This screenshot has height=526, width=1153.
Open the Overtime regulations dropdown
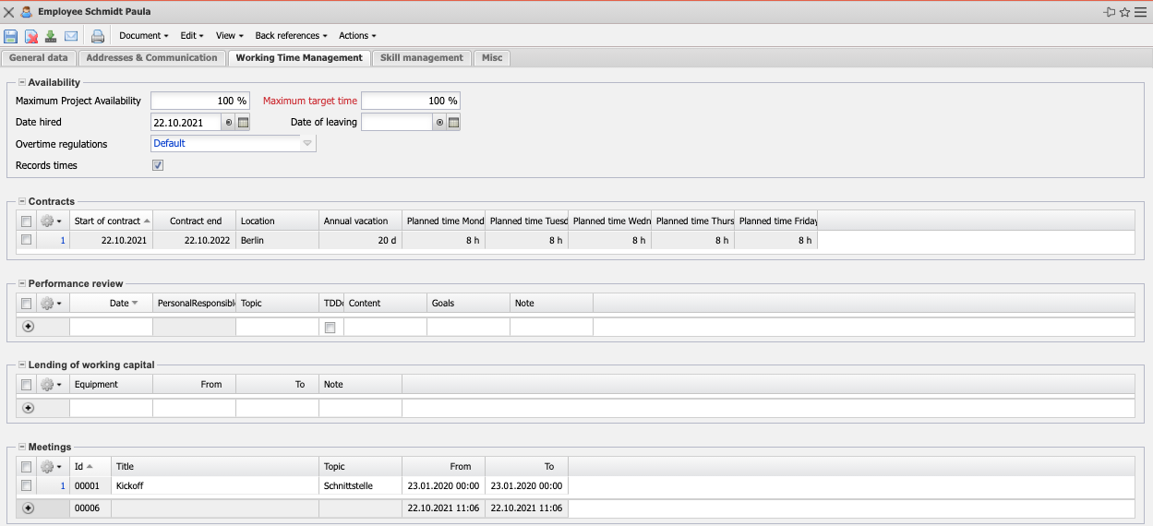(x=307, y=144)
